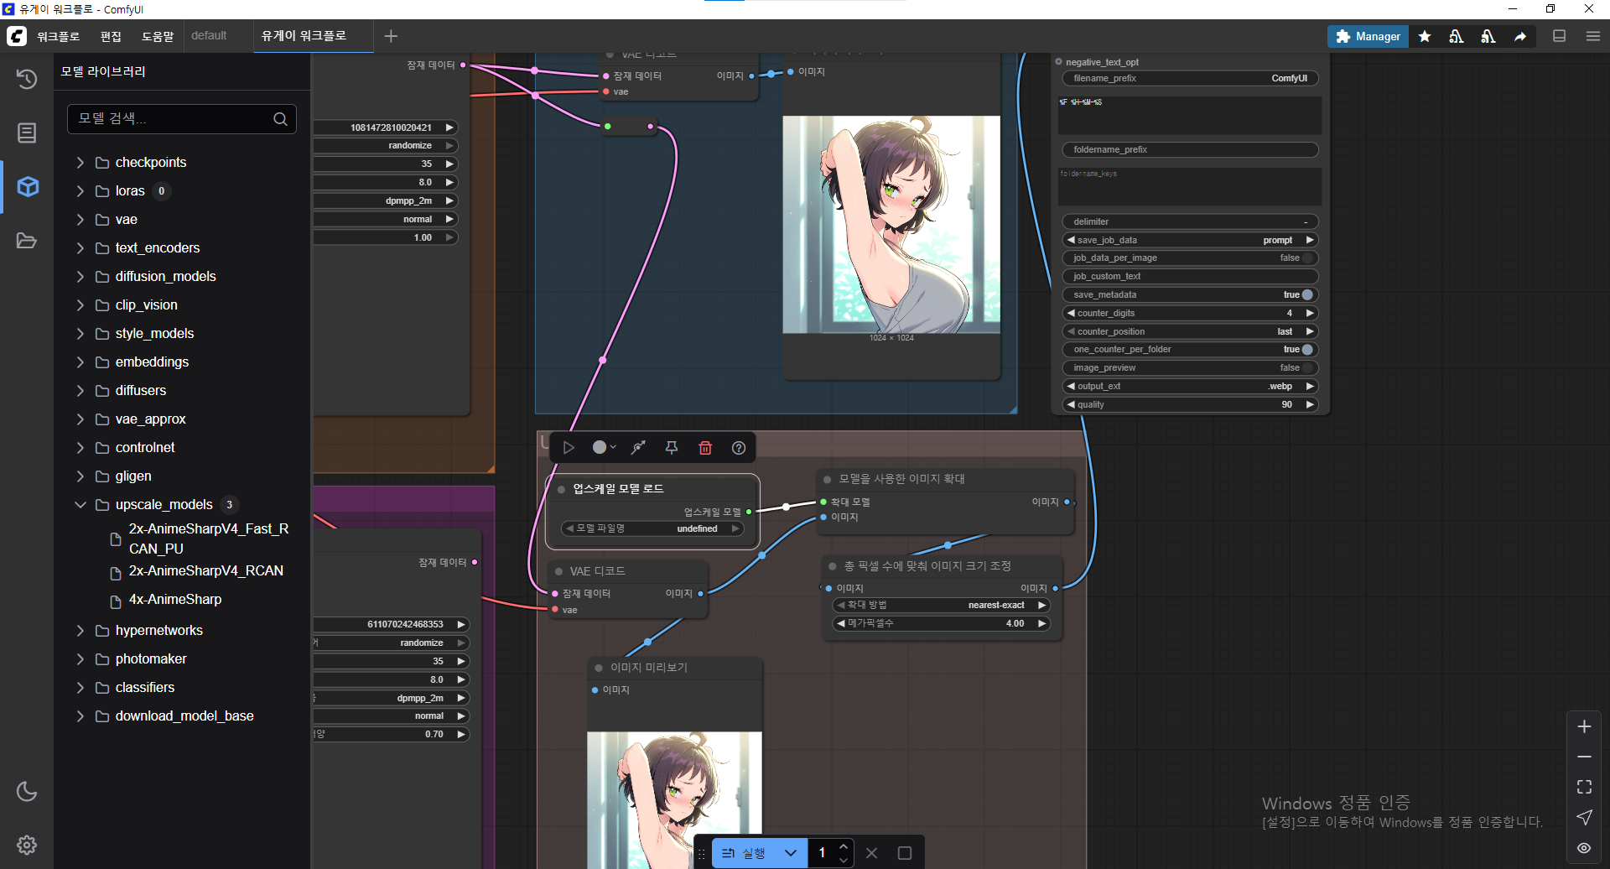Adjust the counter_digits 4 value
This screenshot has height=869, width=1610.
[1190, 313]
